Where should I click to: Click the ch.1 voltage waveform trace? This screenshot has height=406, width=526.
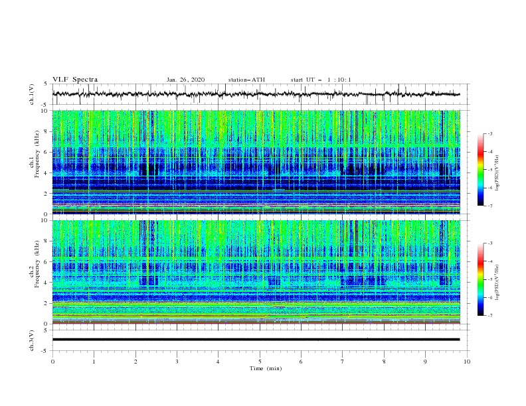[256, 94]
